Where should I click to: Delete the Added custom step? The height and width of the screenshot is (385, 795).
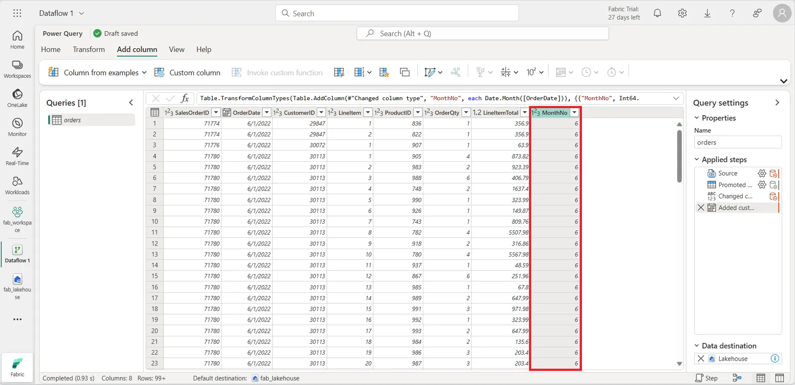(701, 207)
